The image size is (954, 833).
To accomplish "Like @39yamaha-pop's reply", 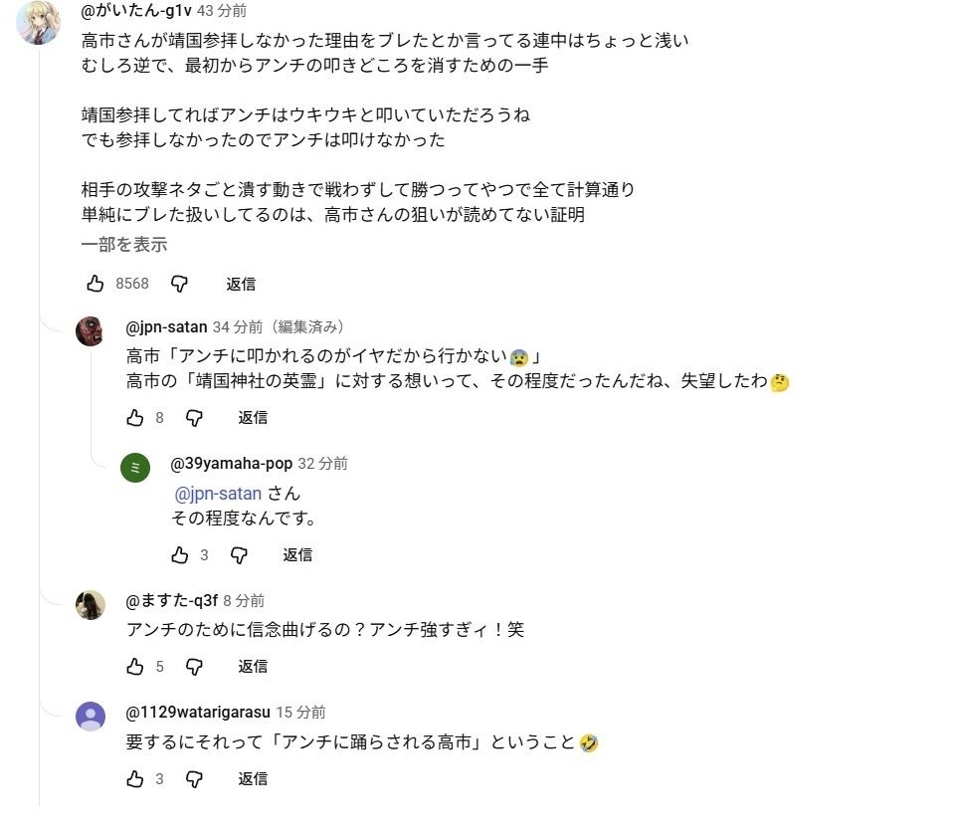I will [x=180, y=555].
